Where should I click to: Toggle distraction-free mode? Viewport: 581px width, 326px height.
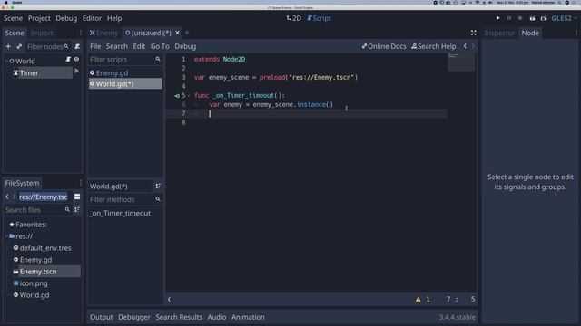pyautogui.click(x=474, y=33)
